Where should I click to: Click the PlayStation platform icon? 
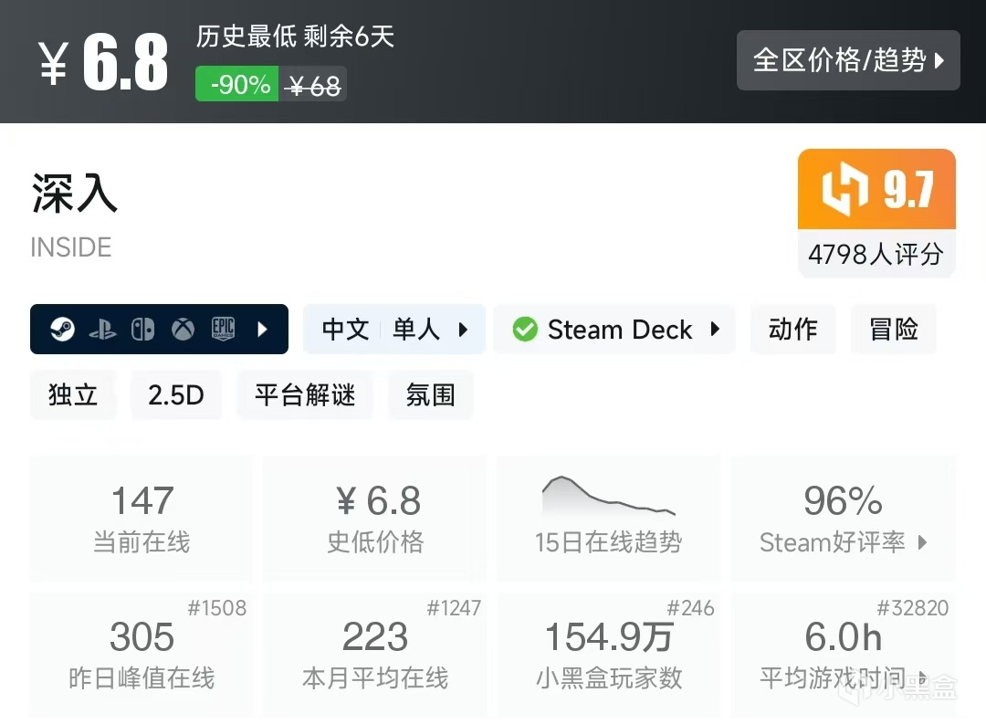102,329
